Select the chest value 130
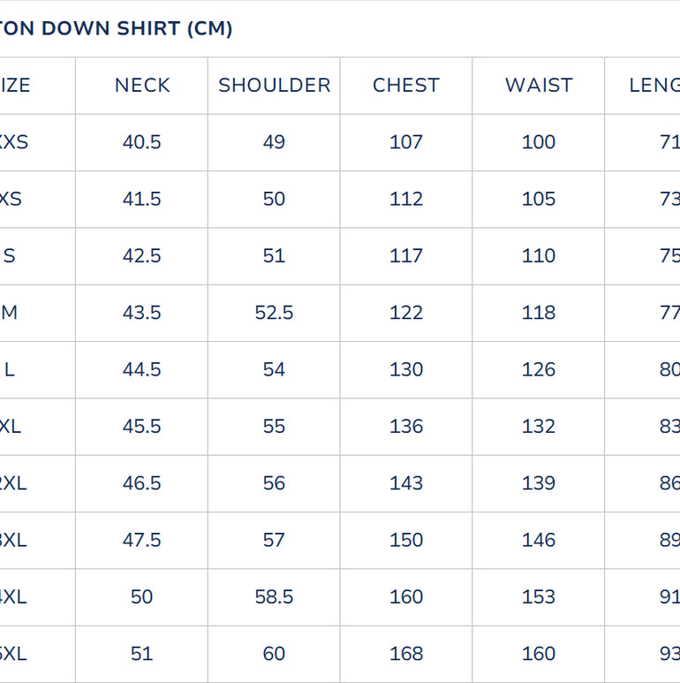 [406, 369]
